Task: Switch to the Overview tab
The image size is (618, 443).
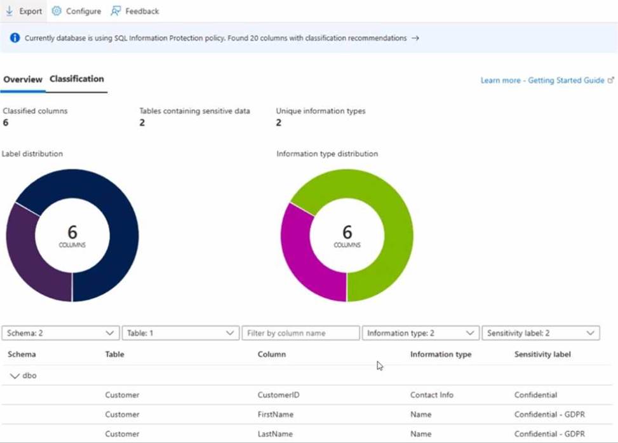Action: pos(23,79)
